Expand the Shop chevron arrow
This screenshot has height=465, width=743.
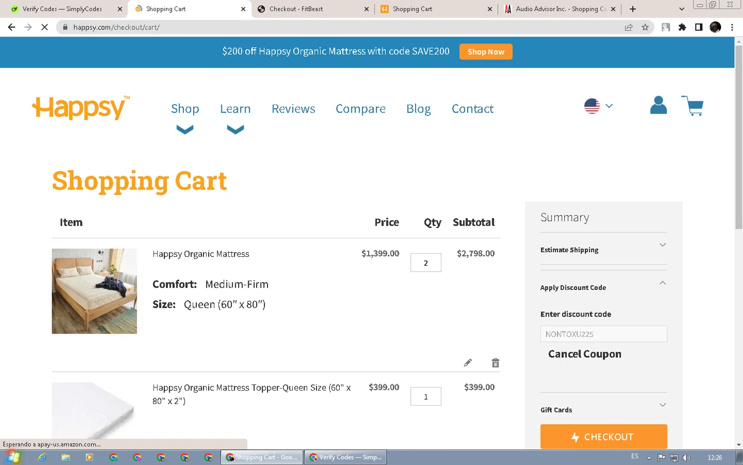click(185, 130)
